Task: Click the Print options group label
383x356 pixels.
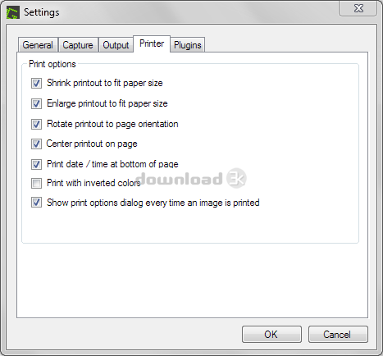Action: (x=52, y=64)
